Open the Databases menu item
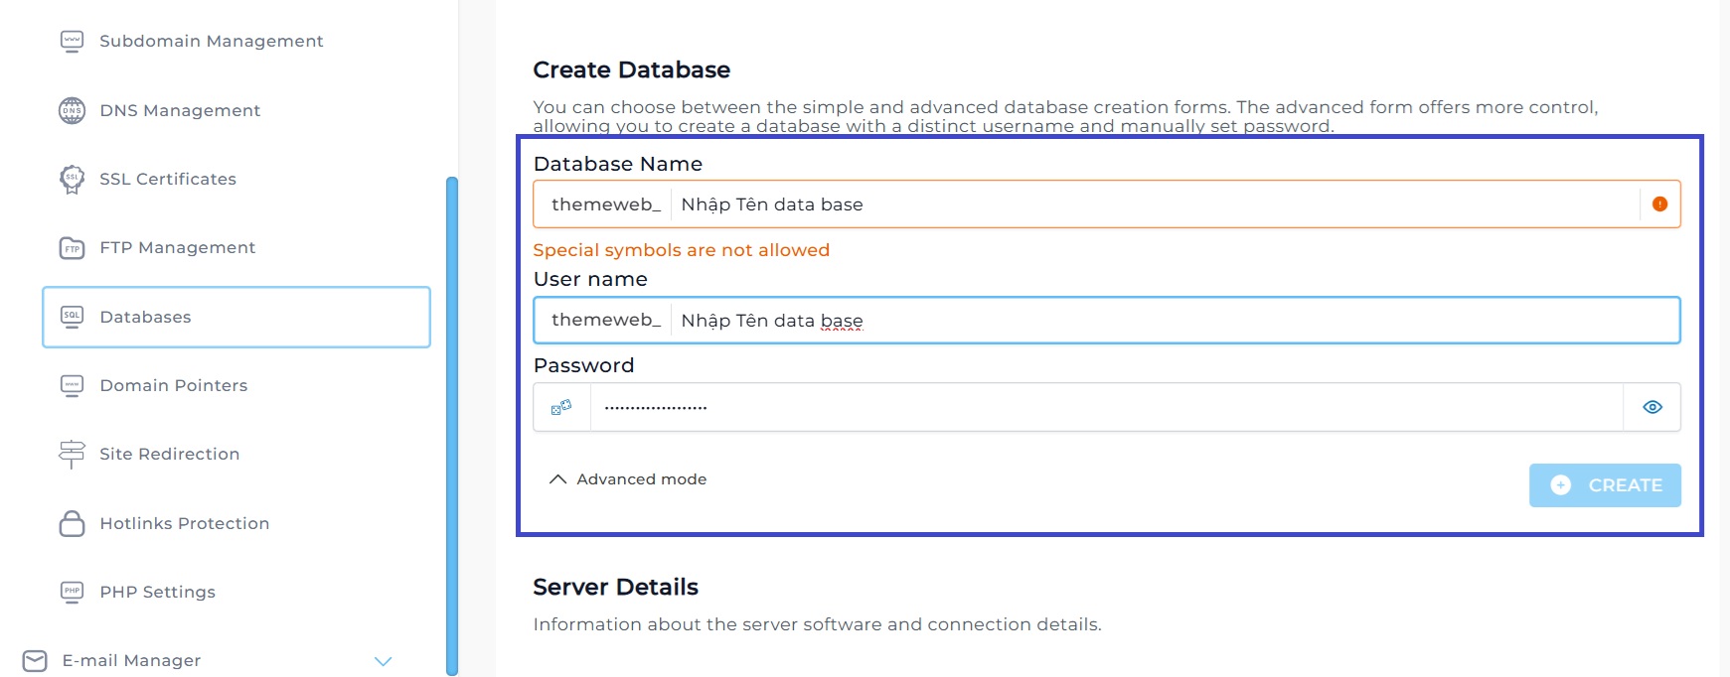The image size is (1730, 677). pyautogui.click(x=236, y=318)
